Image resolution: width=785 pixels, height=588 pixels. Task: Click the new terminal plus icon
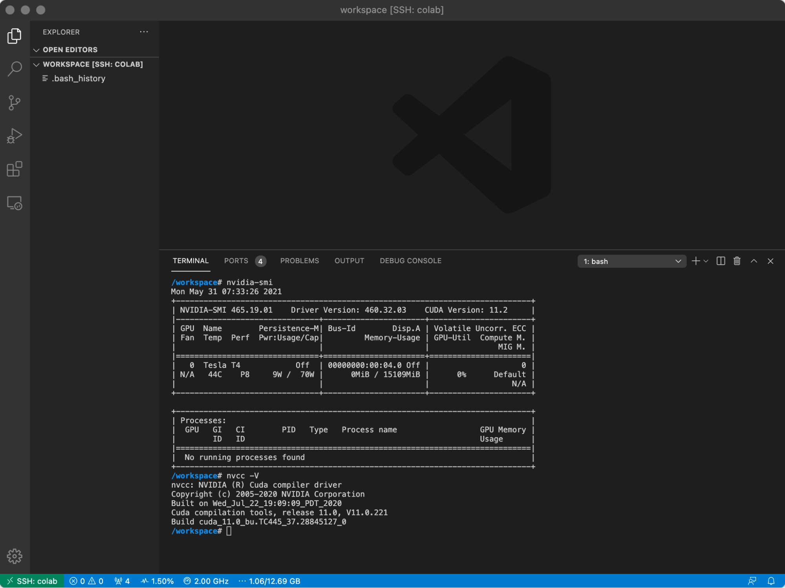[695, 261]
